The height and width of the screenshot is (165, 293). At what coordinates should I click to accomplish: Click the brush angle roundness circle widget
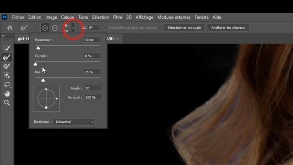(x=46, y=98)
